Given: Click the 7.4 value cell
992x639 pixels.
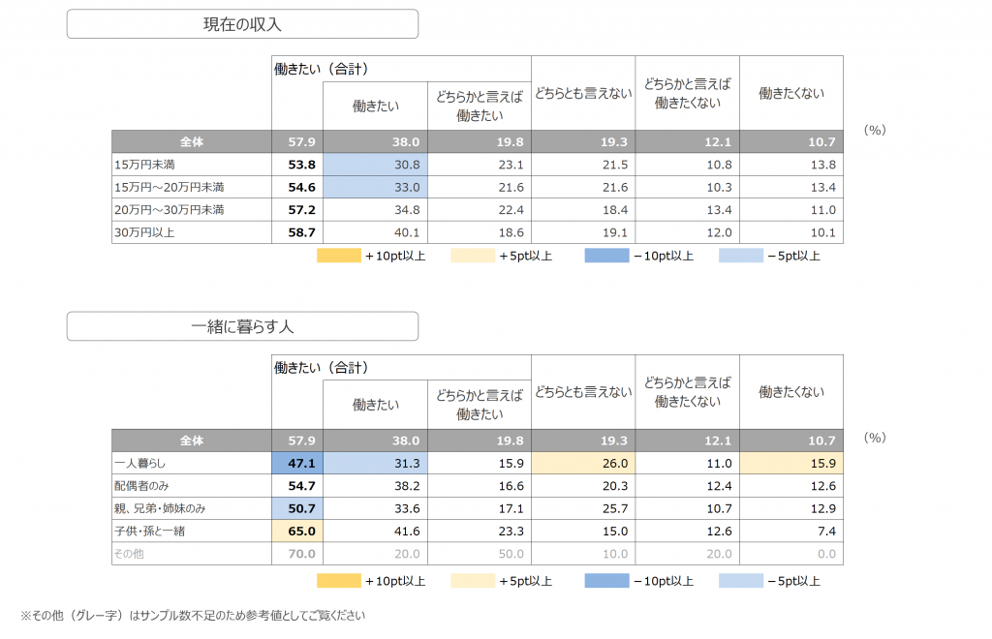Looking at the screenshot, I should [791, 531].
